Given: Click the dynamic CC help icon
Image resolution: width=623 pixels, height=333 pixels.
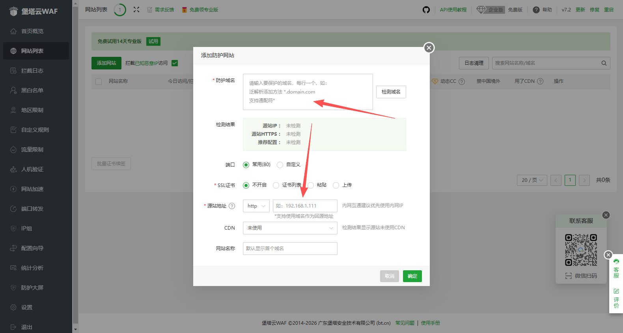Looking at the screenshot, I should 462,81.
